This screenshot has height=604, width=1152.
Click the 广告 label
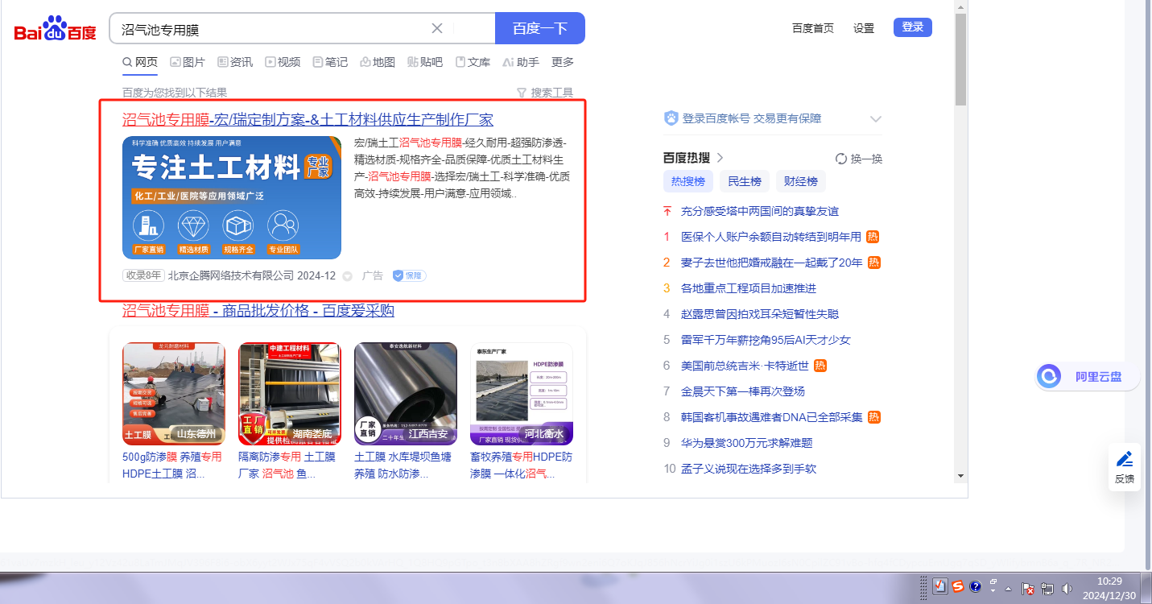tap(372, 275)
